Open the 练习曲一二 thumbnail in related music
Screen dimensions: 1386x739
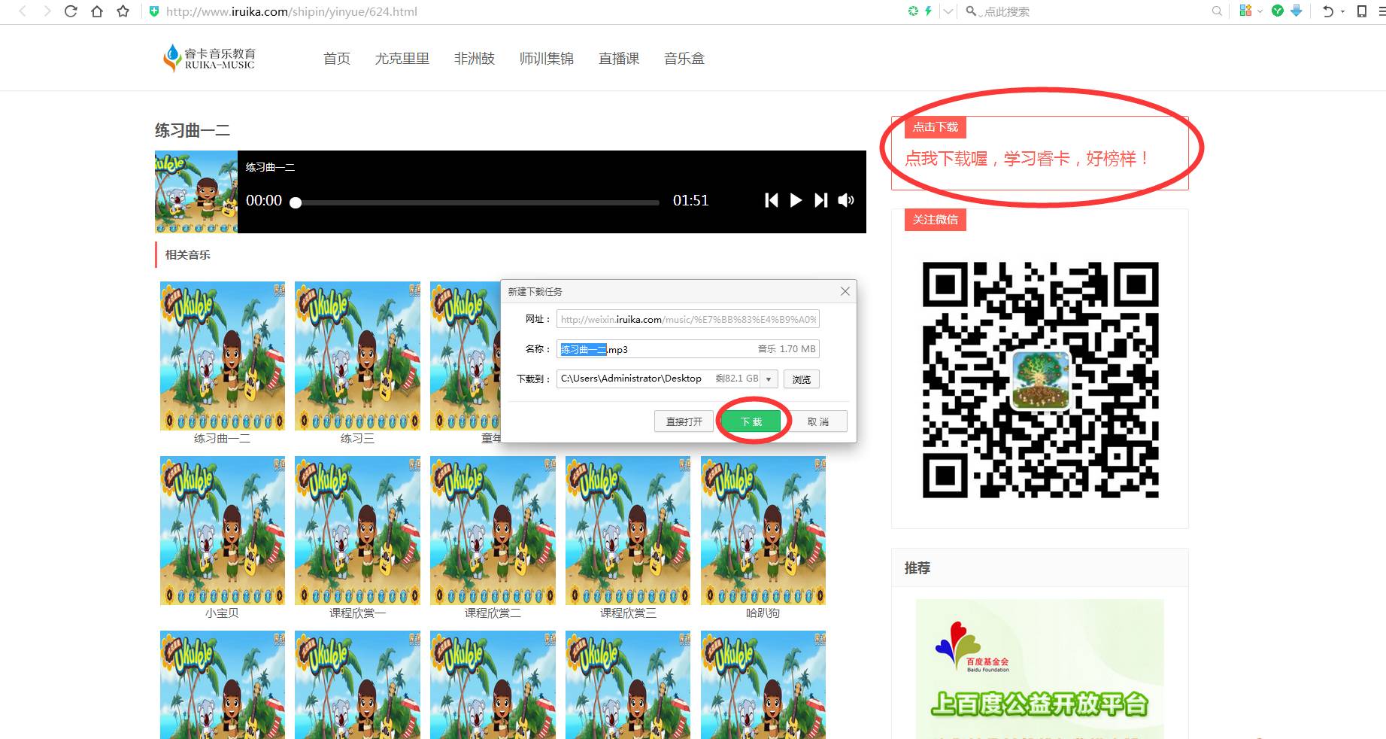coord(223,356)
